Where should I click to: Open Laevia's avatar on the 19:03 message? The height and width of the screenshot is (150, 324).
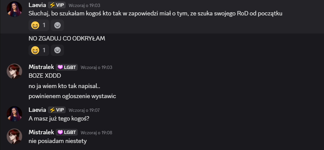[14, 9]
